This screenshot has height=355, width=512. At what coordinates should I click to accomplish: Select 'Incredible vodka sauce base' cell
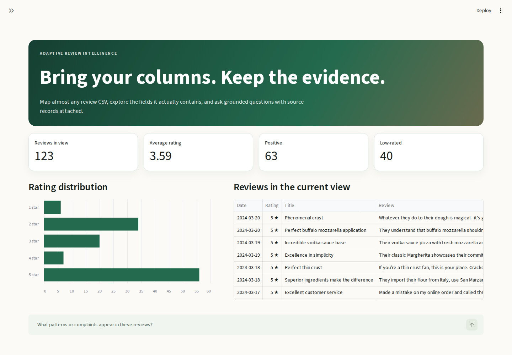(329, 243)
